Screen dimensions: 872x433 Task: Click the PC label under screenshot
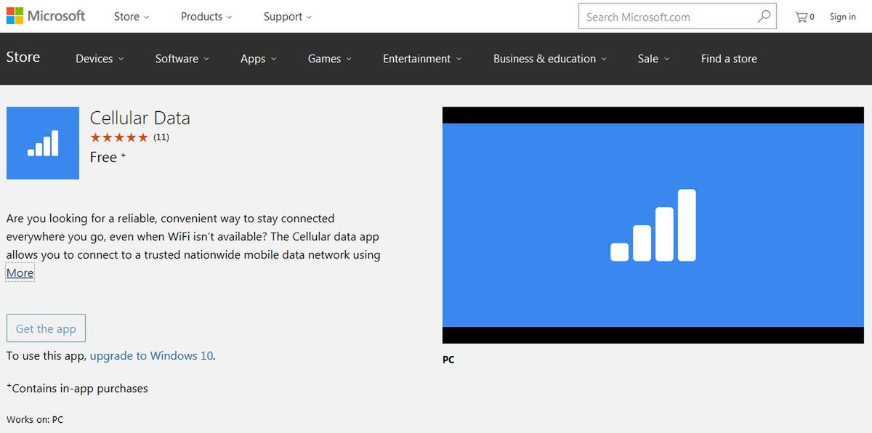(448, 360)
